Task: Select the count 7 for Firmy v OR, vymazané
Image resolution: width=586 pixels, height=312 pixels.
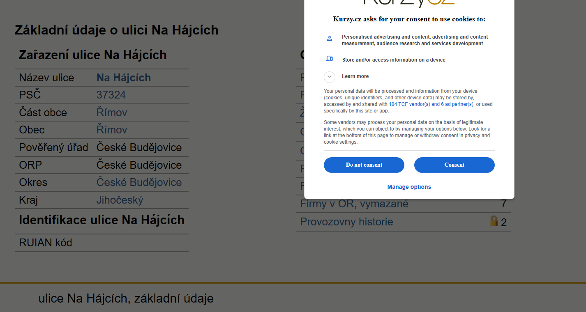Action: [503, 204]
